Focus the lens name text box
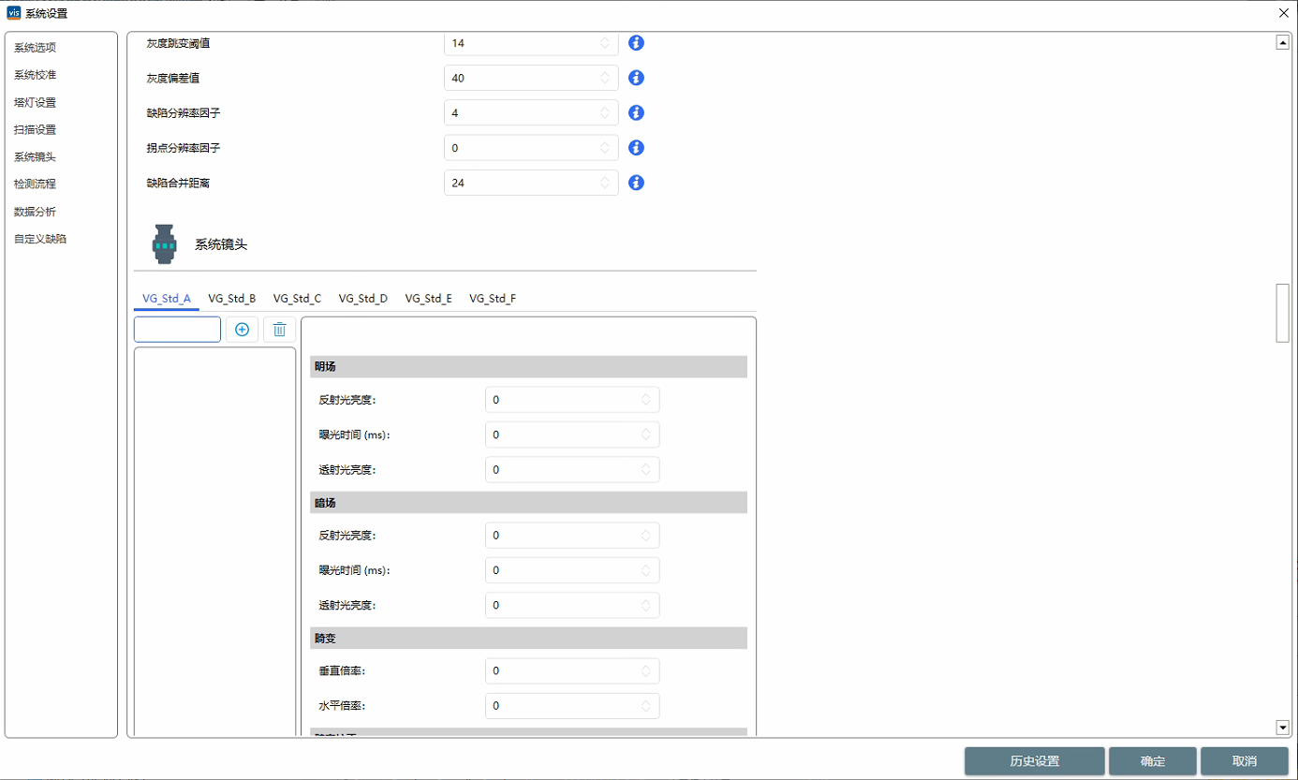The width and height of the screenshot is (1298, 780). [x=177, y=330]
